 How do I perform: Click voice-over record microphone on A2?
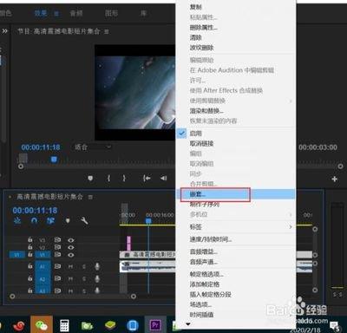click(97, 278)
